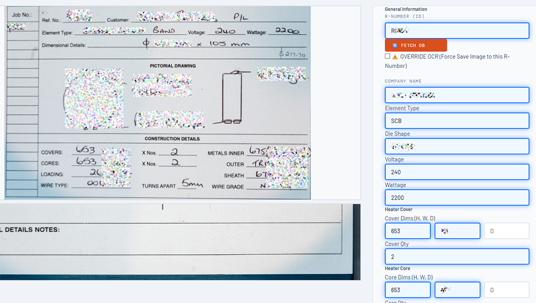The height and width of the screenshot is (303, 536).
Task: Click the PICTORIAL DRAWING heading in scan
Action: tap(173, 66)
